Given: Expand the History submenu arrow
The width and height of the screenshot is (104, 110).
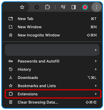Looking at the screenshot, I should [96, 69].
